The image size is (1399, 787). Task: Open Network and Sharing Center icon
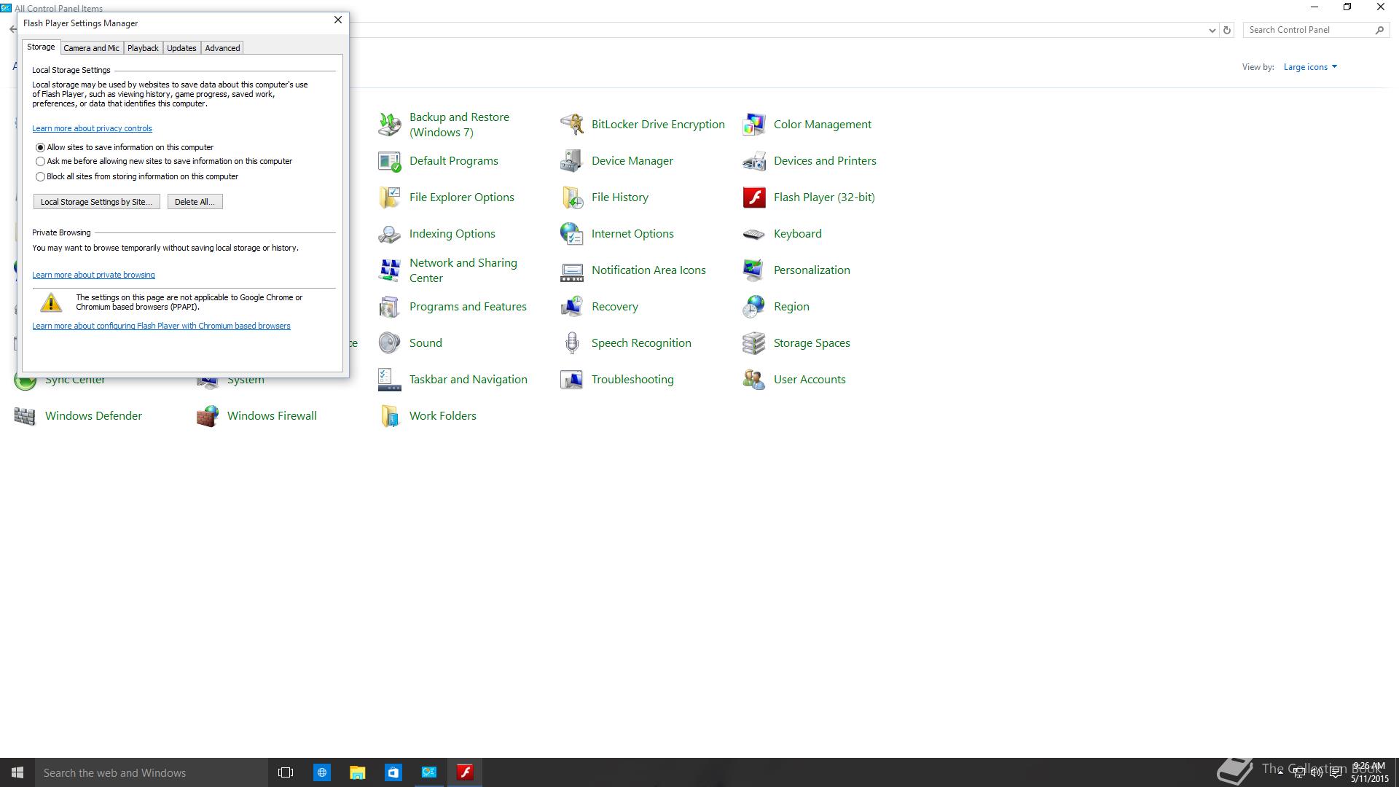coord(389,270)
